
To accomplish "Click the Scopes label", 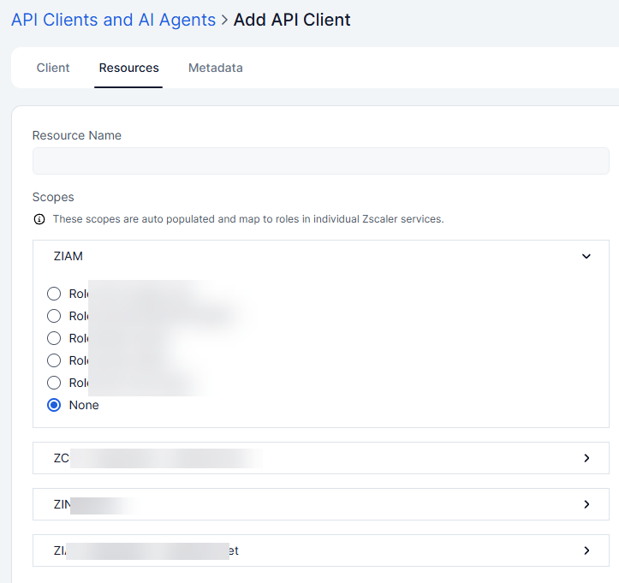I will (53, 197).
